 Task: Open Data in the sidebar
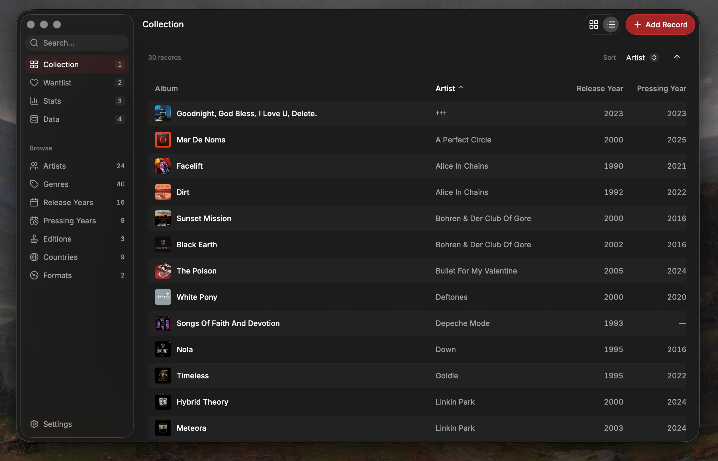77,119
